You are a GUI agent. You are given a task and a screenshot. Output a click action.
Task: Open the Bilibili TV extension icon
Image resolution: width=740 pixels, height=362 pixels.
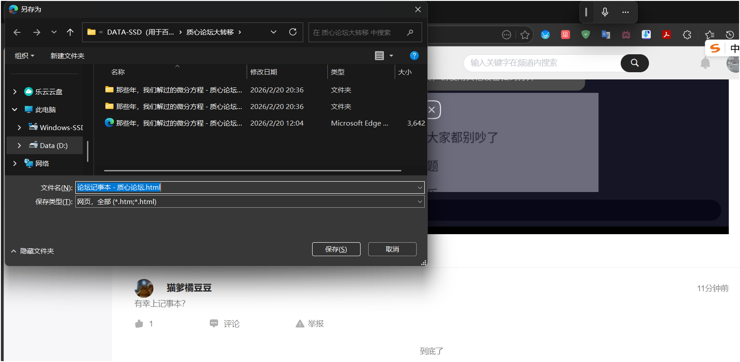[x=626, y=35]
